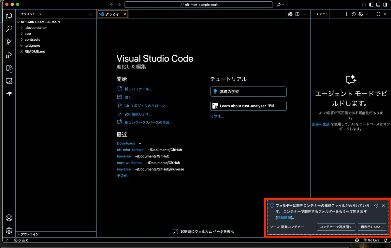
Task: Click 指示の生成 link in chat
Action: (321, 124)
